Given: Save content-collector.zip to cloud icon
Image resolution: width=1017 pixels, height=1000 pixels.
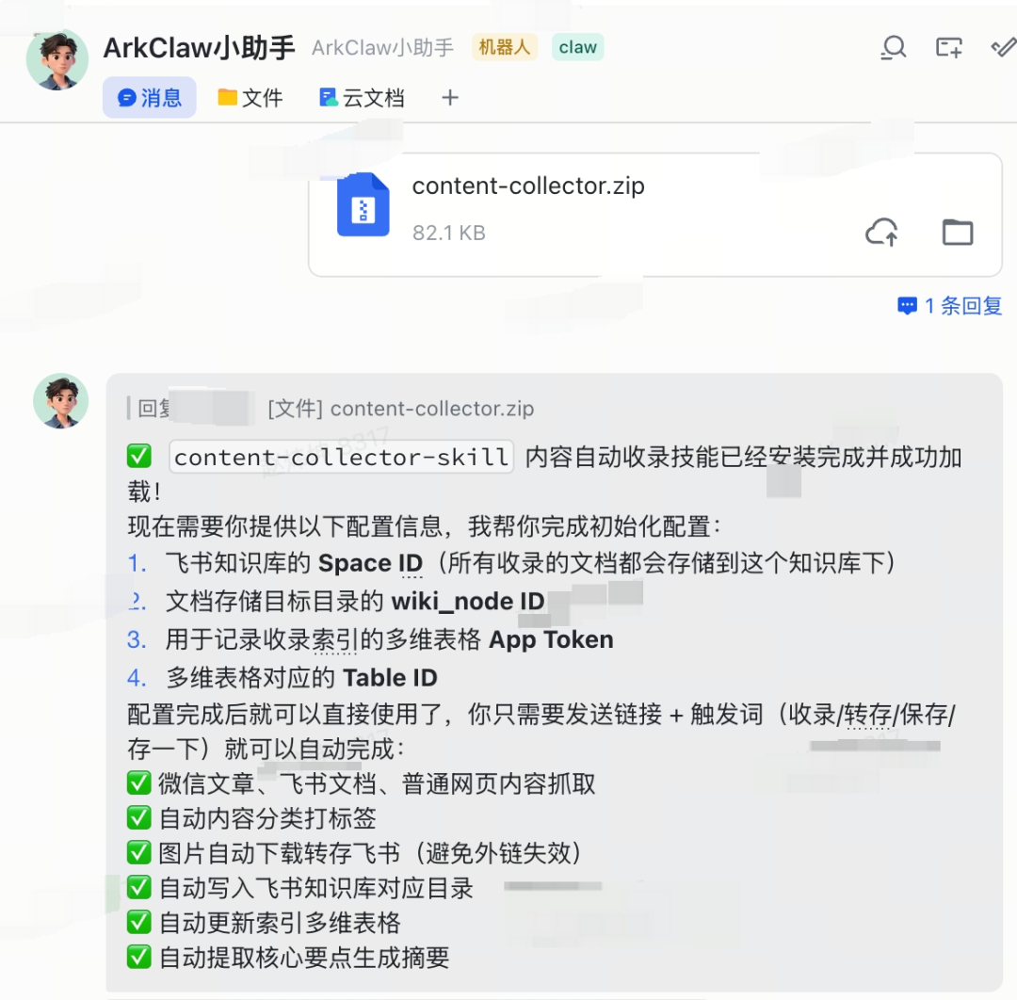Looking at the screenshot, I should (x=882, y=233).
